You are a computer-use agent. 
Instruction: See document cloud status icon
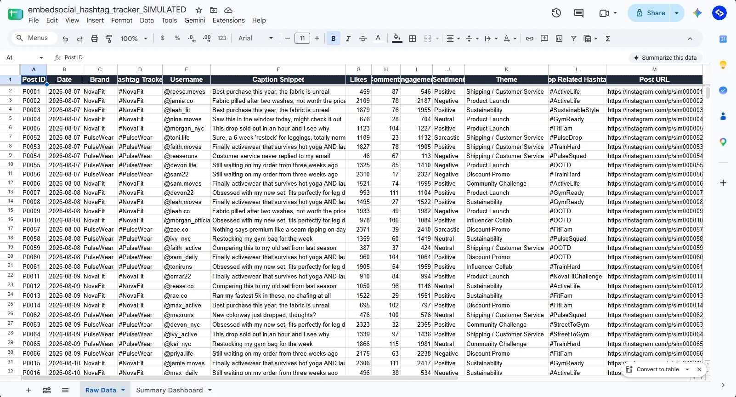coord(228,10)
